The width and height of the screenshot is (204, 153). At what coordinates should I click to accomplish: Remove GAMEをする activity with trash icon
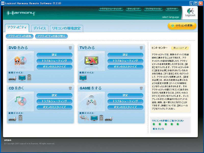click(x=141, y=88)
